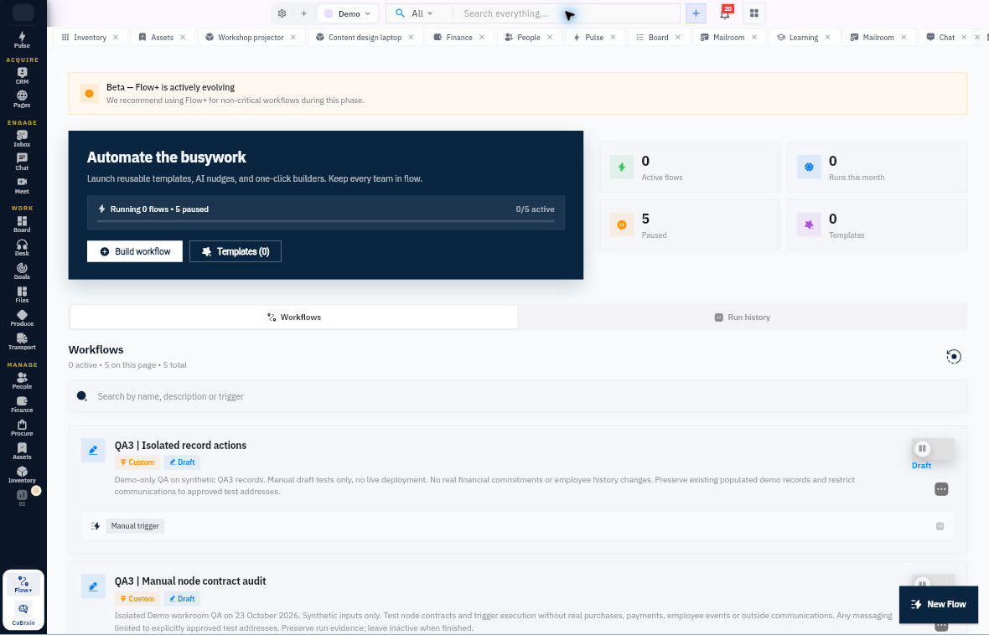The image size is (989, 635).
Task: Click the New Flow button
Action: click(939, 604)
